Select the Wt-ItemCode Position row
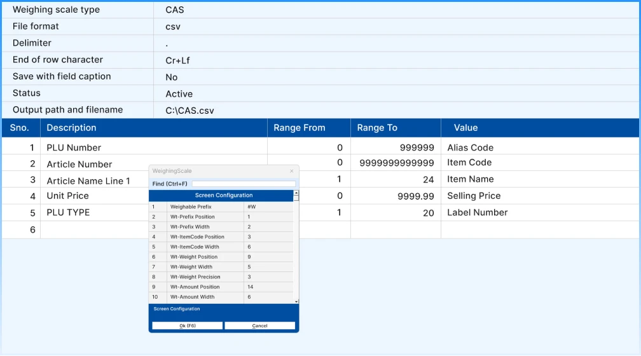Image resolution: width=641 pixels, height=356 pixels. pos(221,237)
